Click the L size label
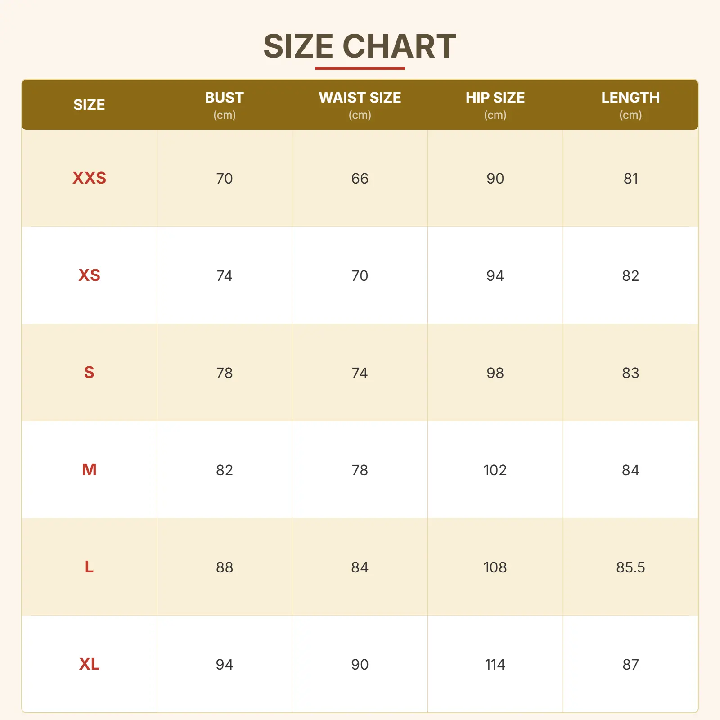Viewport: 720px width, 720px height. click(89, 567)
